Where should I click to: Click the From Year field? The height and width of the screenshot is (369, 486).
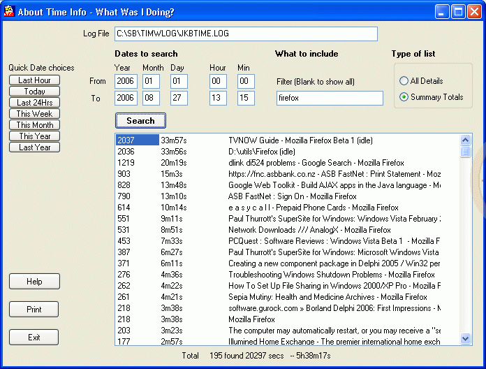[126, 81]
